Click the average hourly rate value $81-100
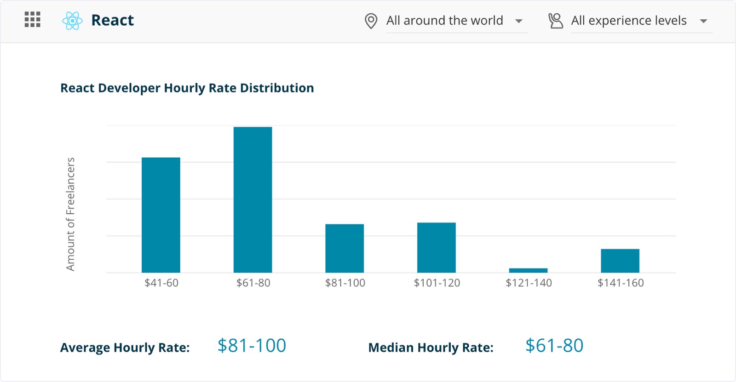The width and height of the screenshot is (736, 382). [252, 346]
